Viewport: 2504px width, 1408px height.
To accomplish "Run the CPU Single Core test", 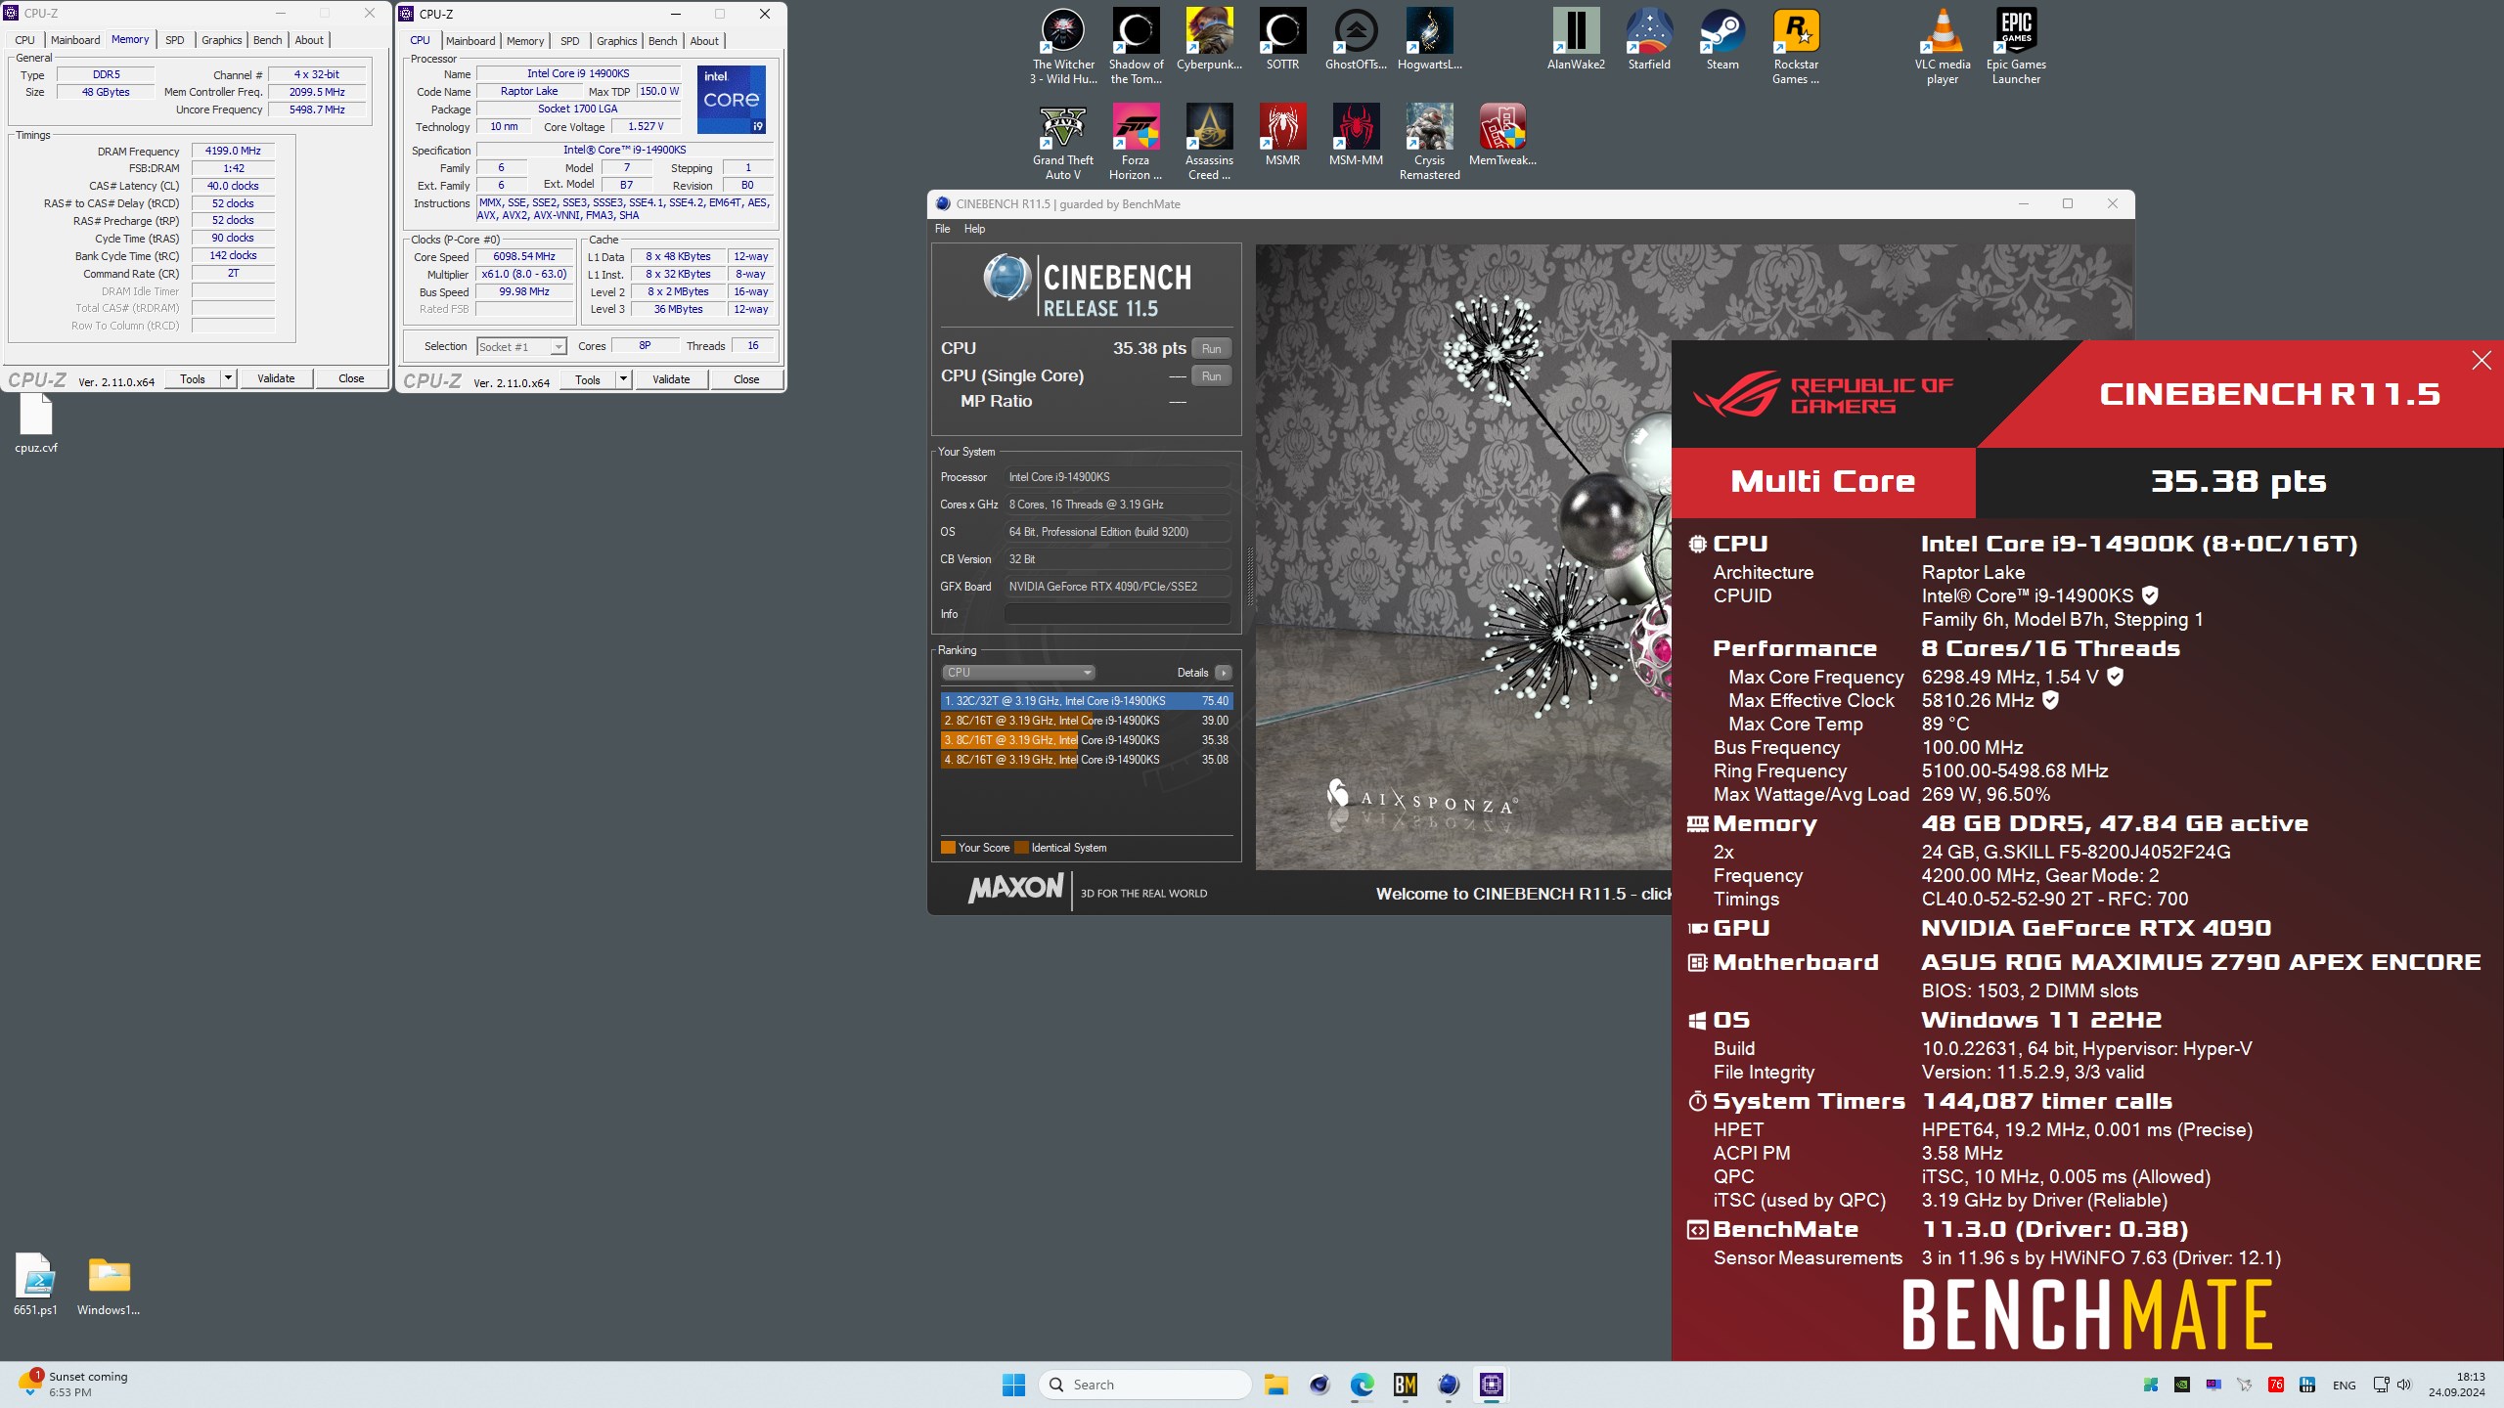I will coord(1211,376).
